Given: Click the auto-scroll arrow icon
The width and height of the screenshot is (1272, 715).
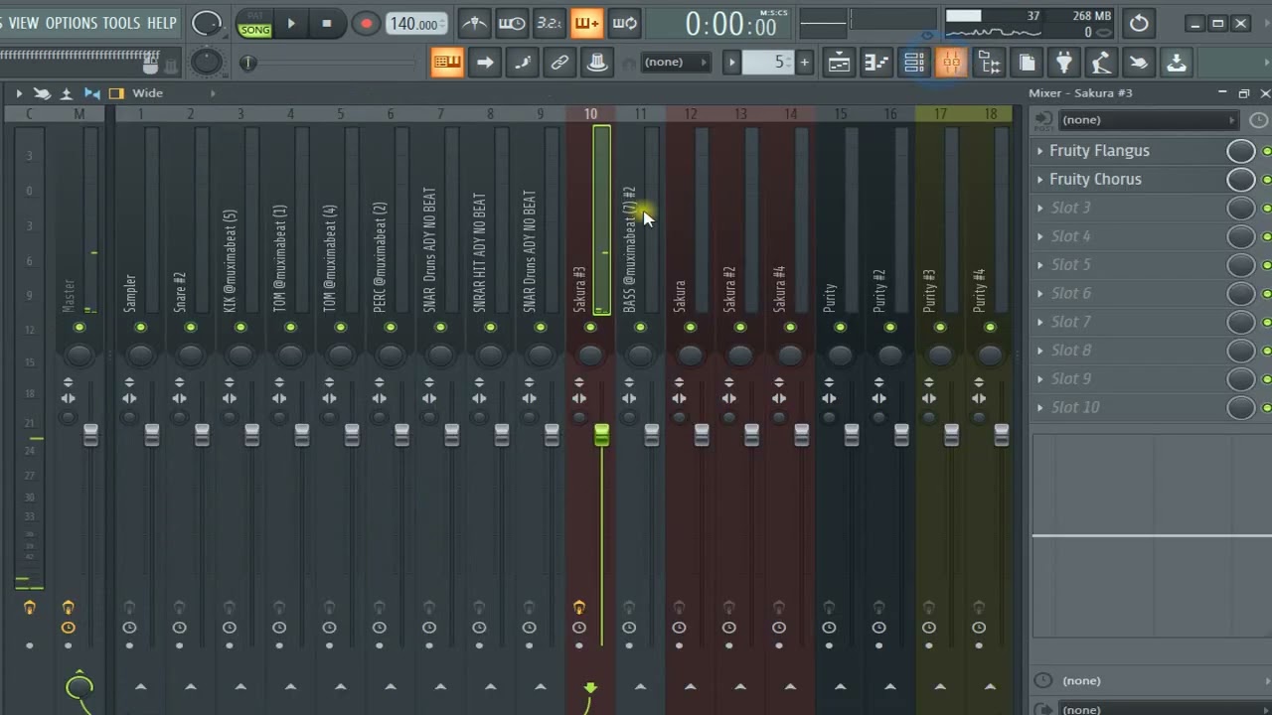Looking at the screenshot, I should point(485,63).
